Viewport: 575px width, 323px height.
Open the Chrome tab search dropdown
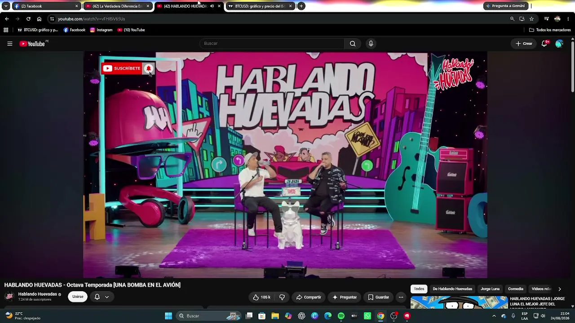coord(6,6)
